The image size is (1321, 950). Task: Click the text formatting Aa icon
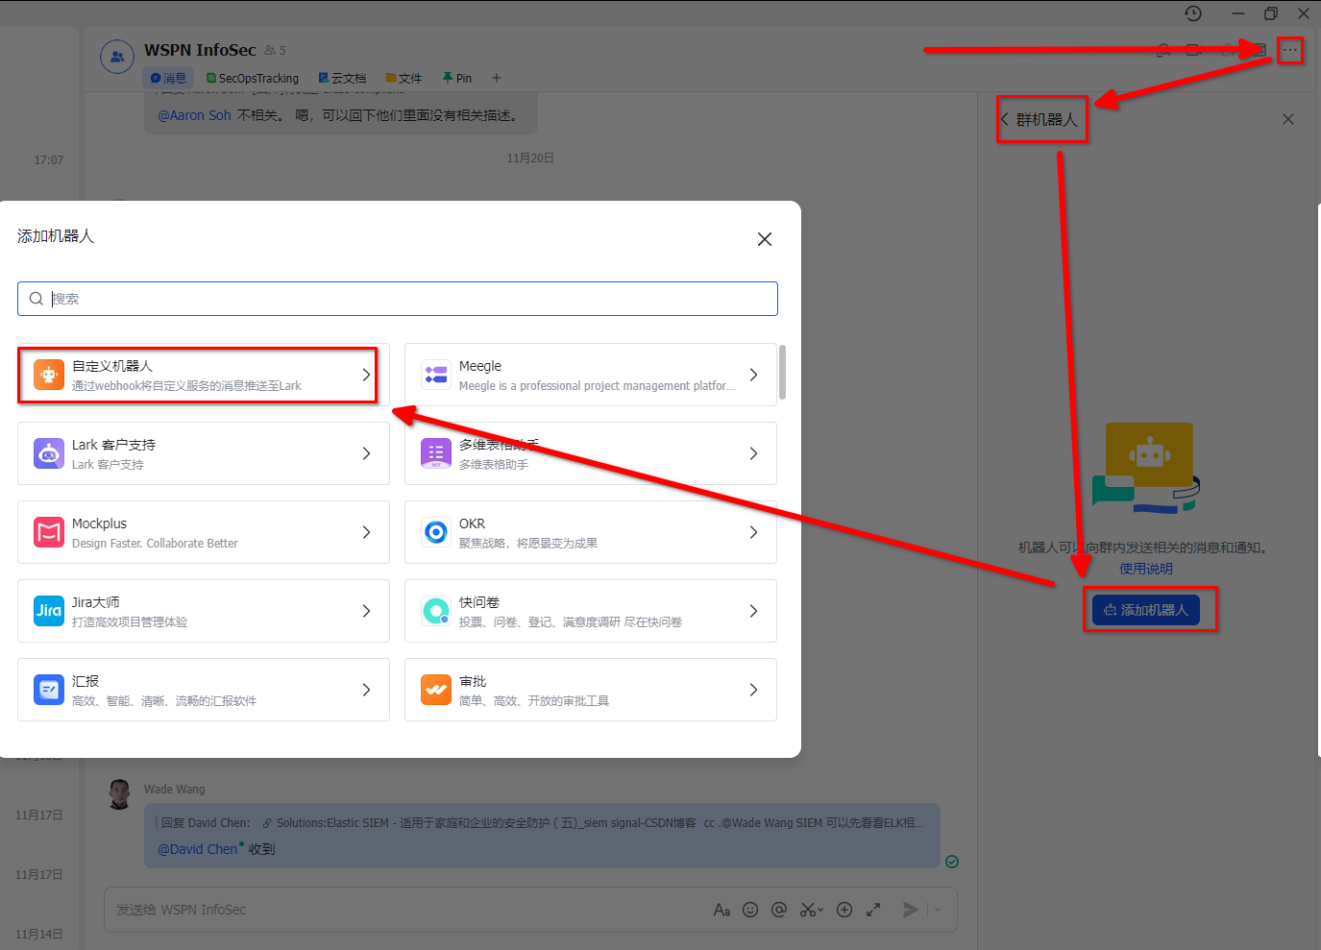pyautogui.click(x=722, y=910)
